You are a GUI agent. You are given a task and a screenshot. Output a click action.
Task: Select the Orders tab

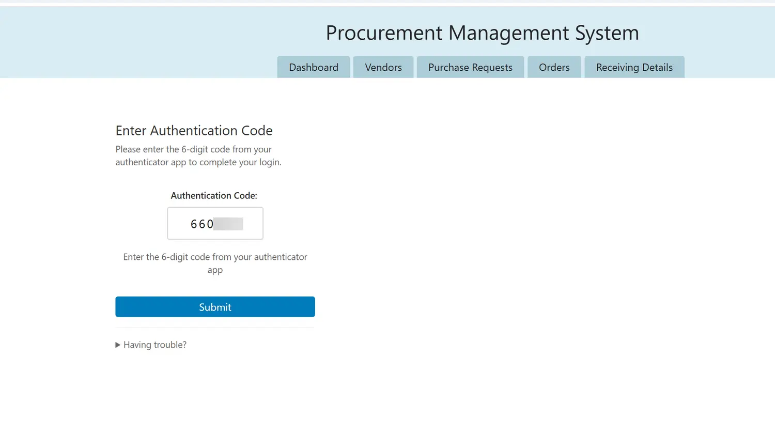point(554,68)
